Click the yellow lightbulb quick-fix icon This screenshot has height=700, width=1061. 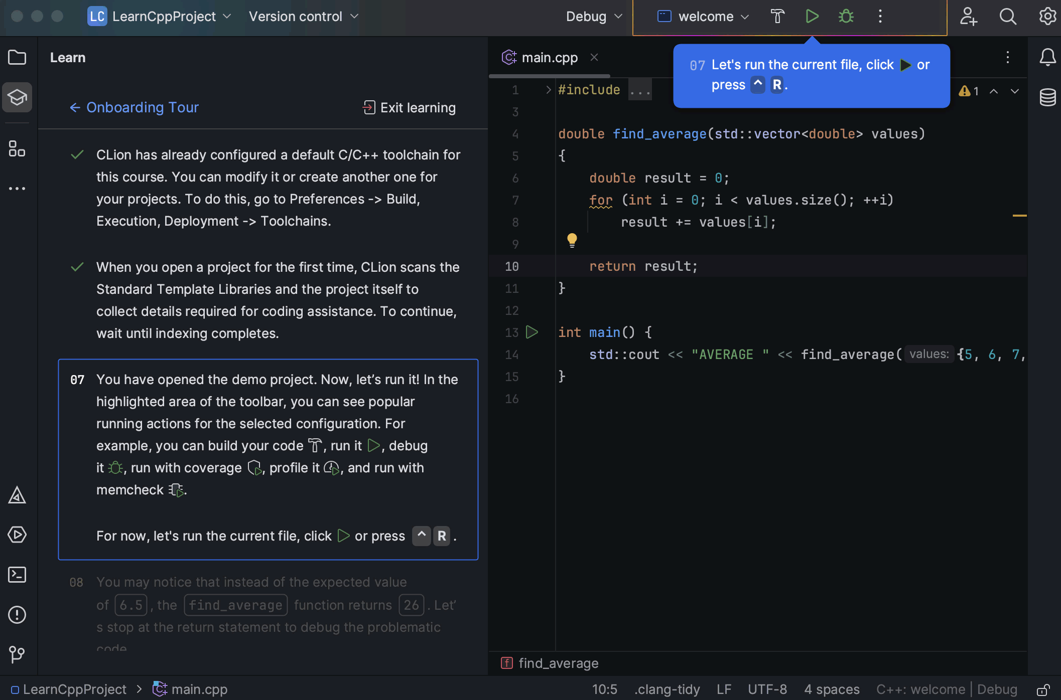pos(572,240)
